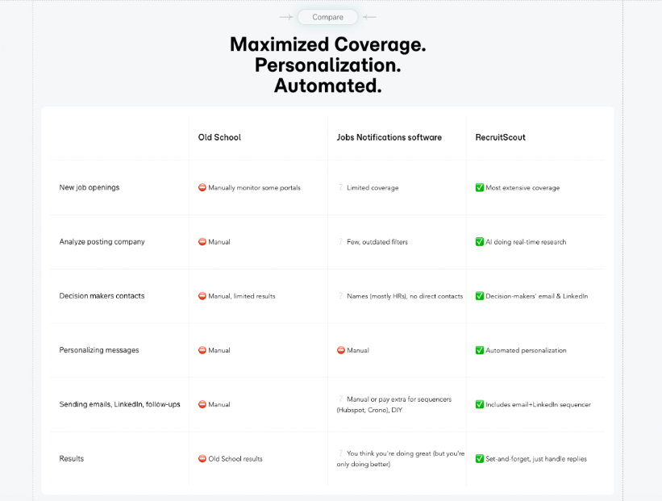Click green checkmark beside Set-and-forget, just handle replies
The height and width of the screenshot is (501, 662).
click(x=480, y=459)
